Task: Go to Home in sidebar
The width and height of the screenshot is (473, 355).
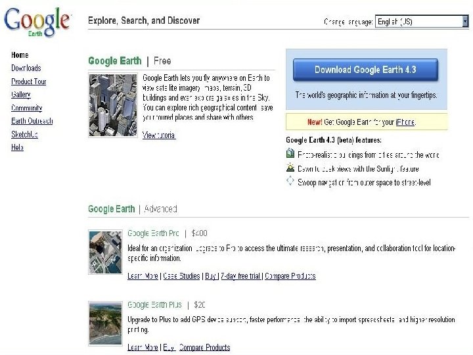Action: tap(20, 55)
